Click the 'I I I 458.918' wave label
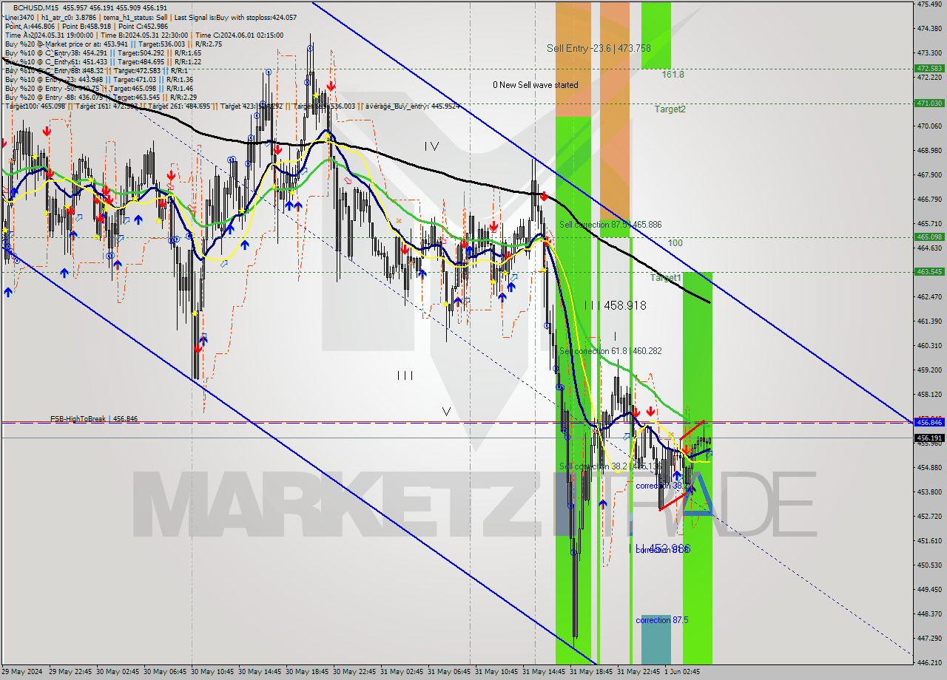Image resolution: width=947 pixels, height=680 pixels. pyautogui.click(x=615, y=305)
